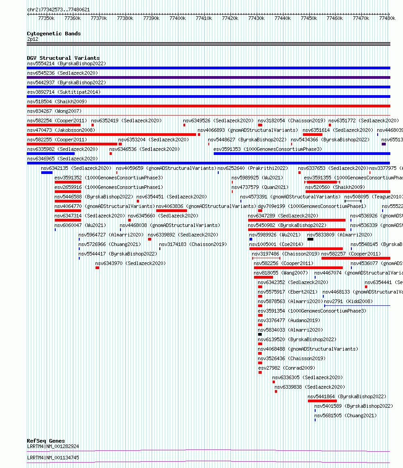
Task: Click nsv5834033 (Almarri2020) label
Action: pos(291,331)
